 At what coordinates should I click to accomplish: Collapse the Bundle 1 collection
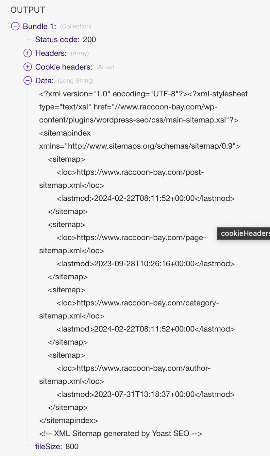coord(15,26)
